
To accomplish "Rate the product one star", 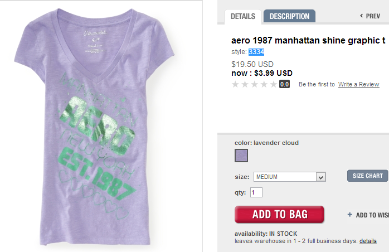I will (x=235, y=84).
